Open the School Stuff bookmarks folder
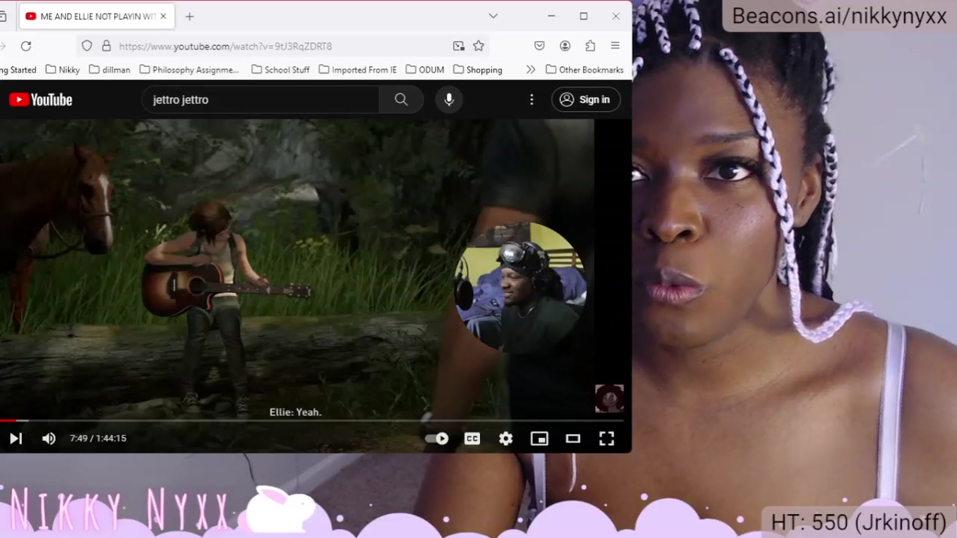957x538 pixels. [281, 70]
